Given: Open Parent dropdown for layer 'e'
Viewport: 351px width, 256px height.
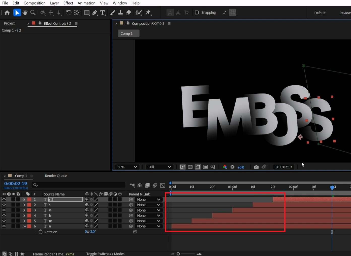Looking at the screenshot, I should coord(148,226).
